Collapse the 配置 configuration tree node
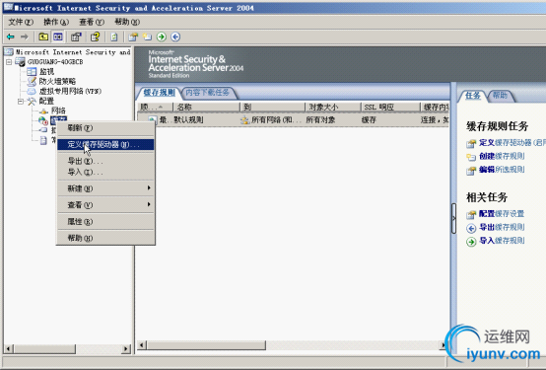Screen dimensions: 546x370 [21, 101]
